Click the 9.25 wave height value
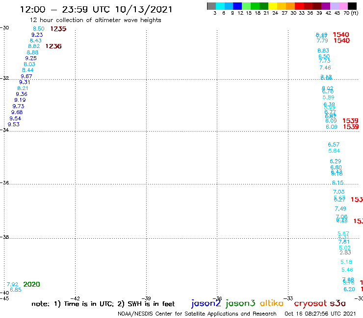 [x=31, y=58]
